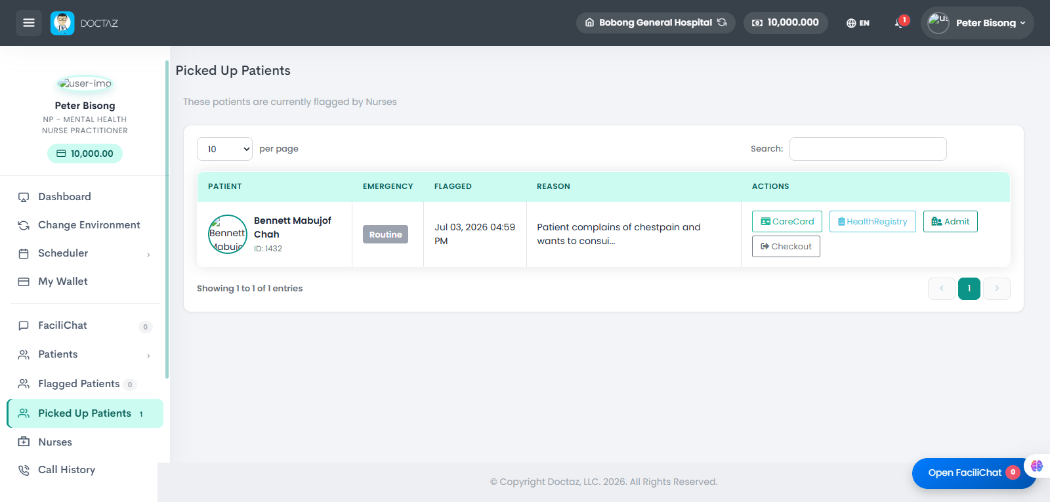
Task: Click the refresh icon beside Bobong General Hospital
Action: (722, 22)
